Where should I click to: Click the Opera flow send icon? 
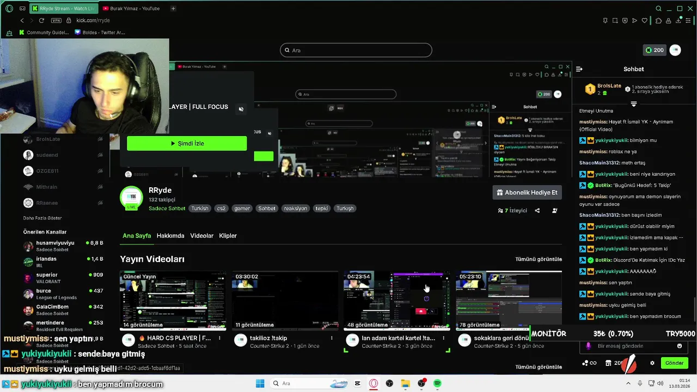635,21
